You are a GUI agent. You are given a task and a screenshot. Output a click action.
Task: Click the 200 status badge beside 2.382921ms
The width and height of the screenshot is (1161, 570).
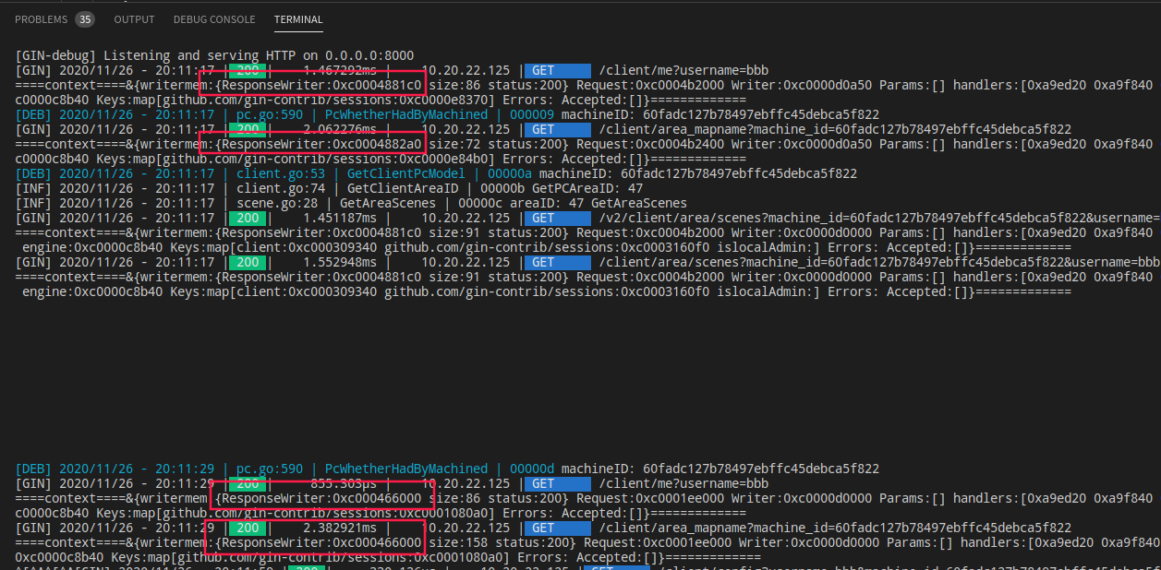[x=248, y=528]
